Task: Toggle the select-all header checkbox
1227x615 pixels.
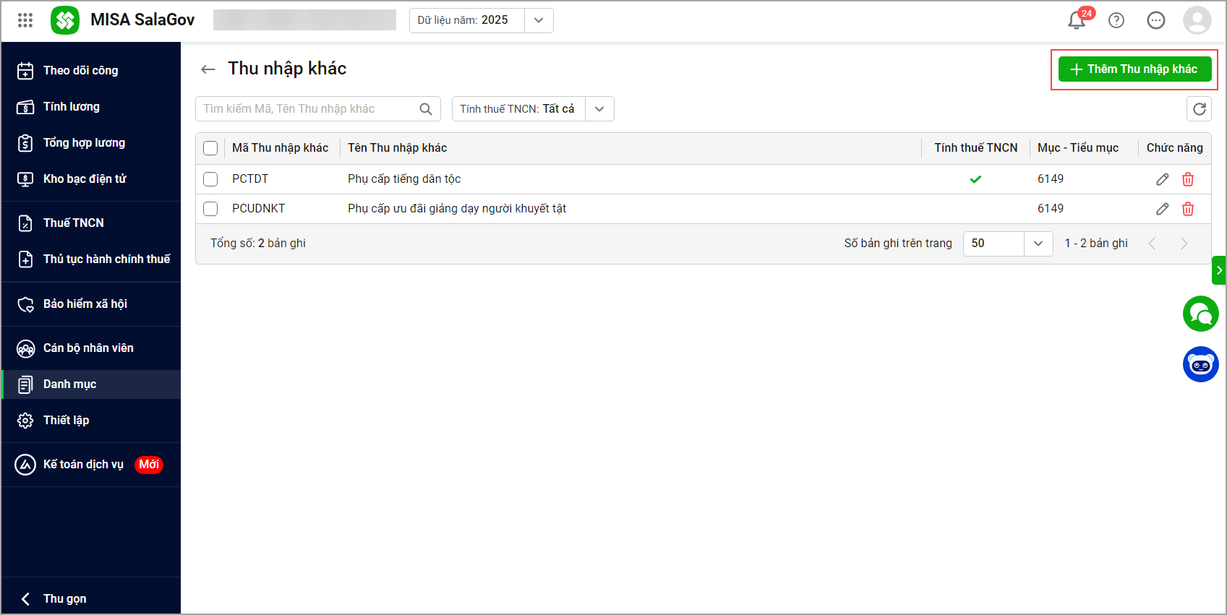Action: (210, 148)
